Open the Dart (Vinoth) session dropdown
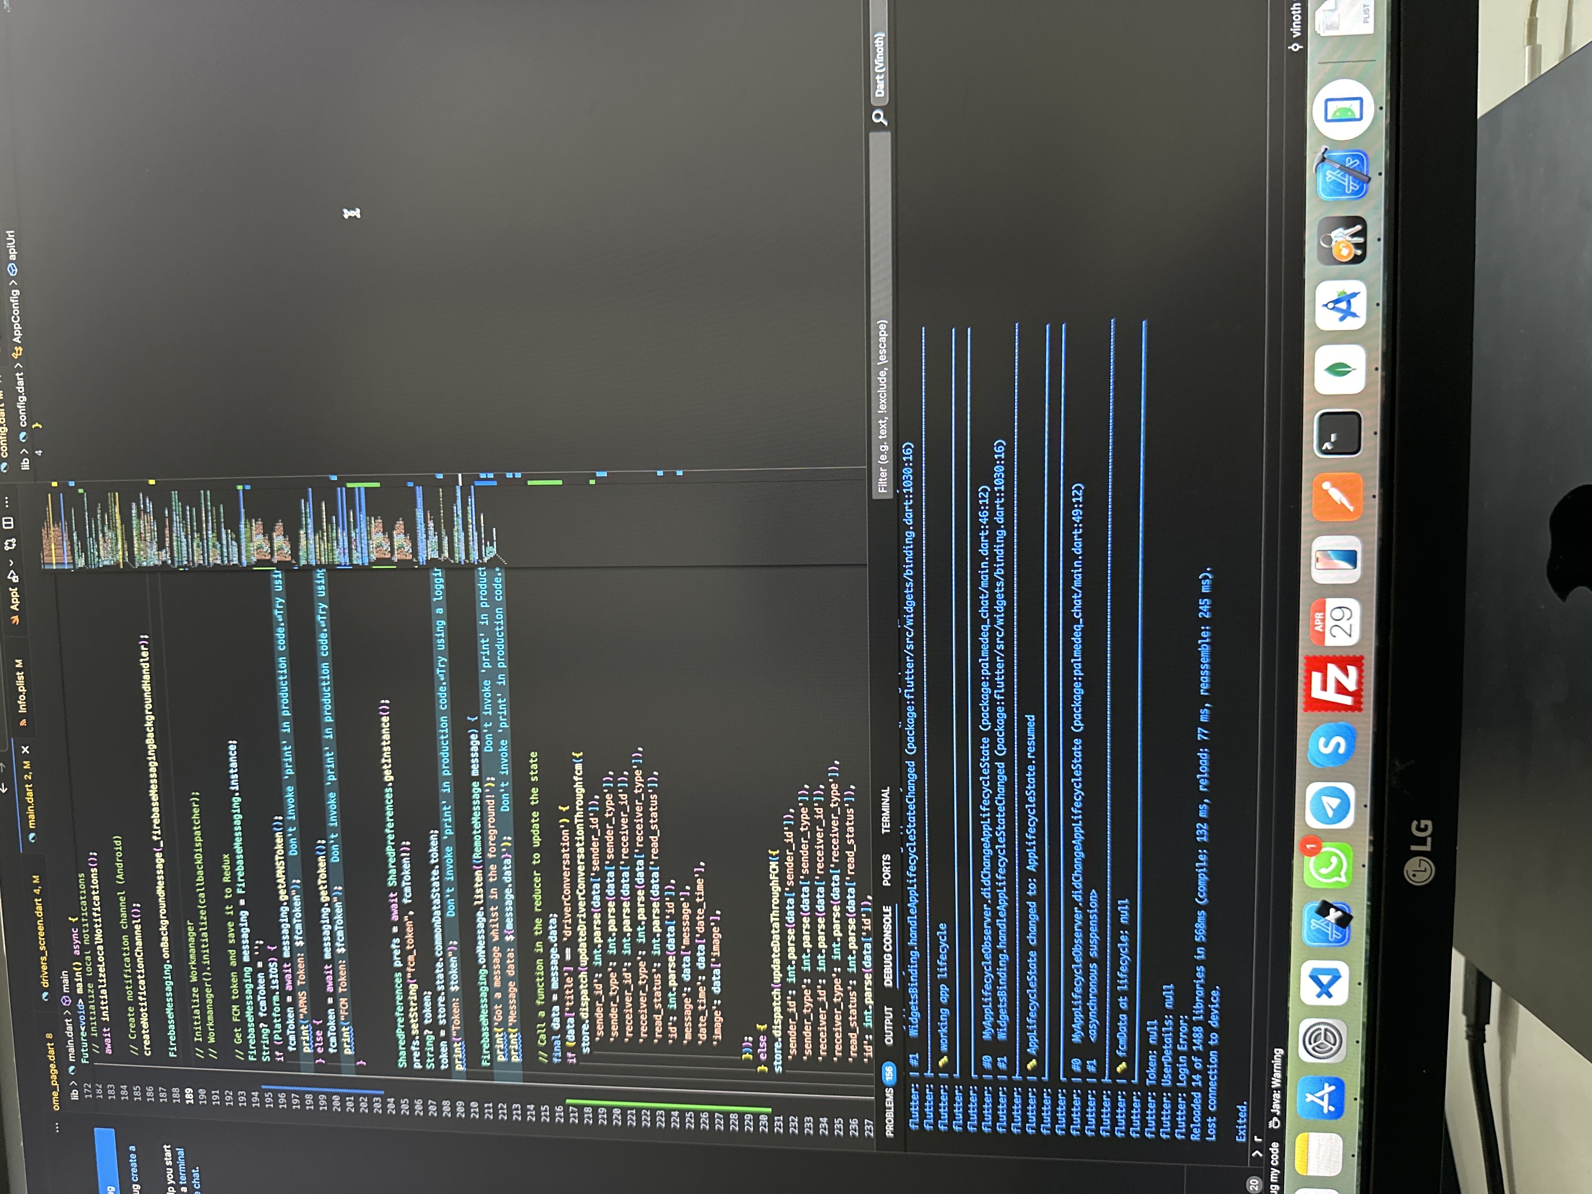The width and height of the screenshot is (1592, 1194). pyautogui.click(x=879, y=65)
